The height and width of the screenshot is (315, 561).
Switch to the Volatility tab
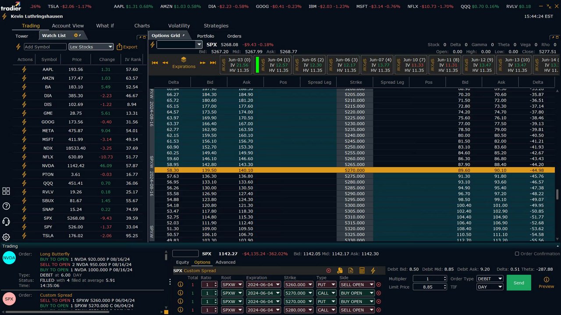tap(179, 26)
